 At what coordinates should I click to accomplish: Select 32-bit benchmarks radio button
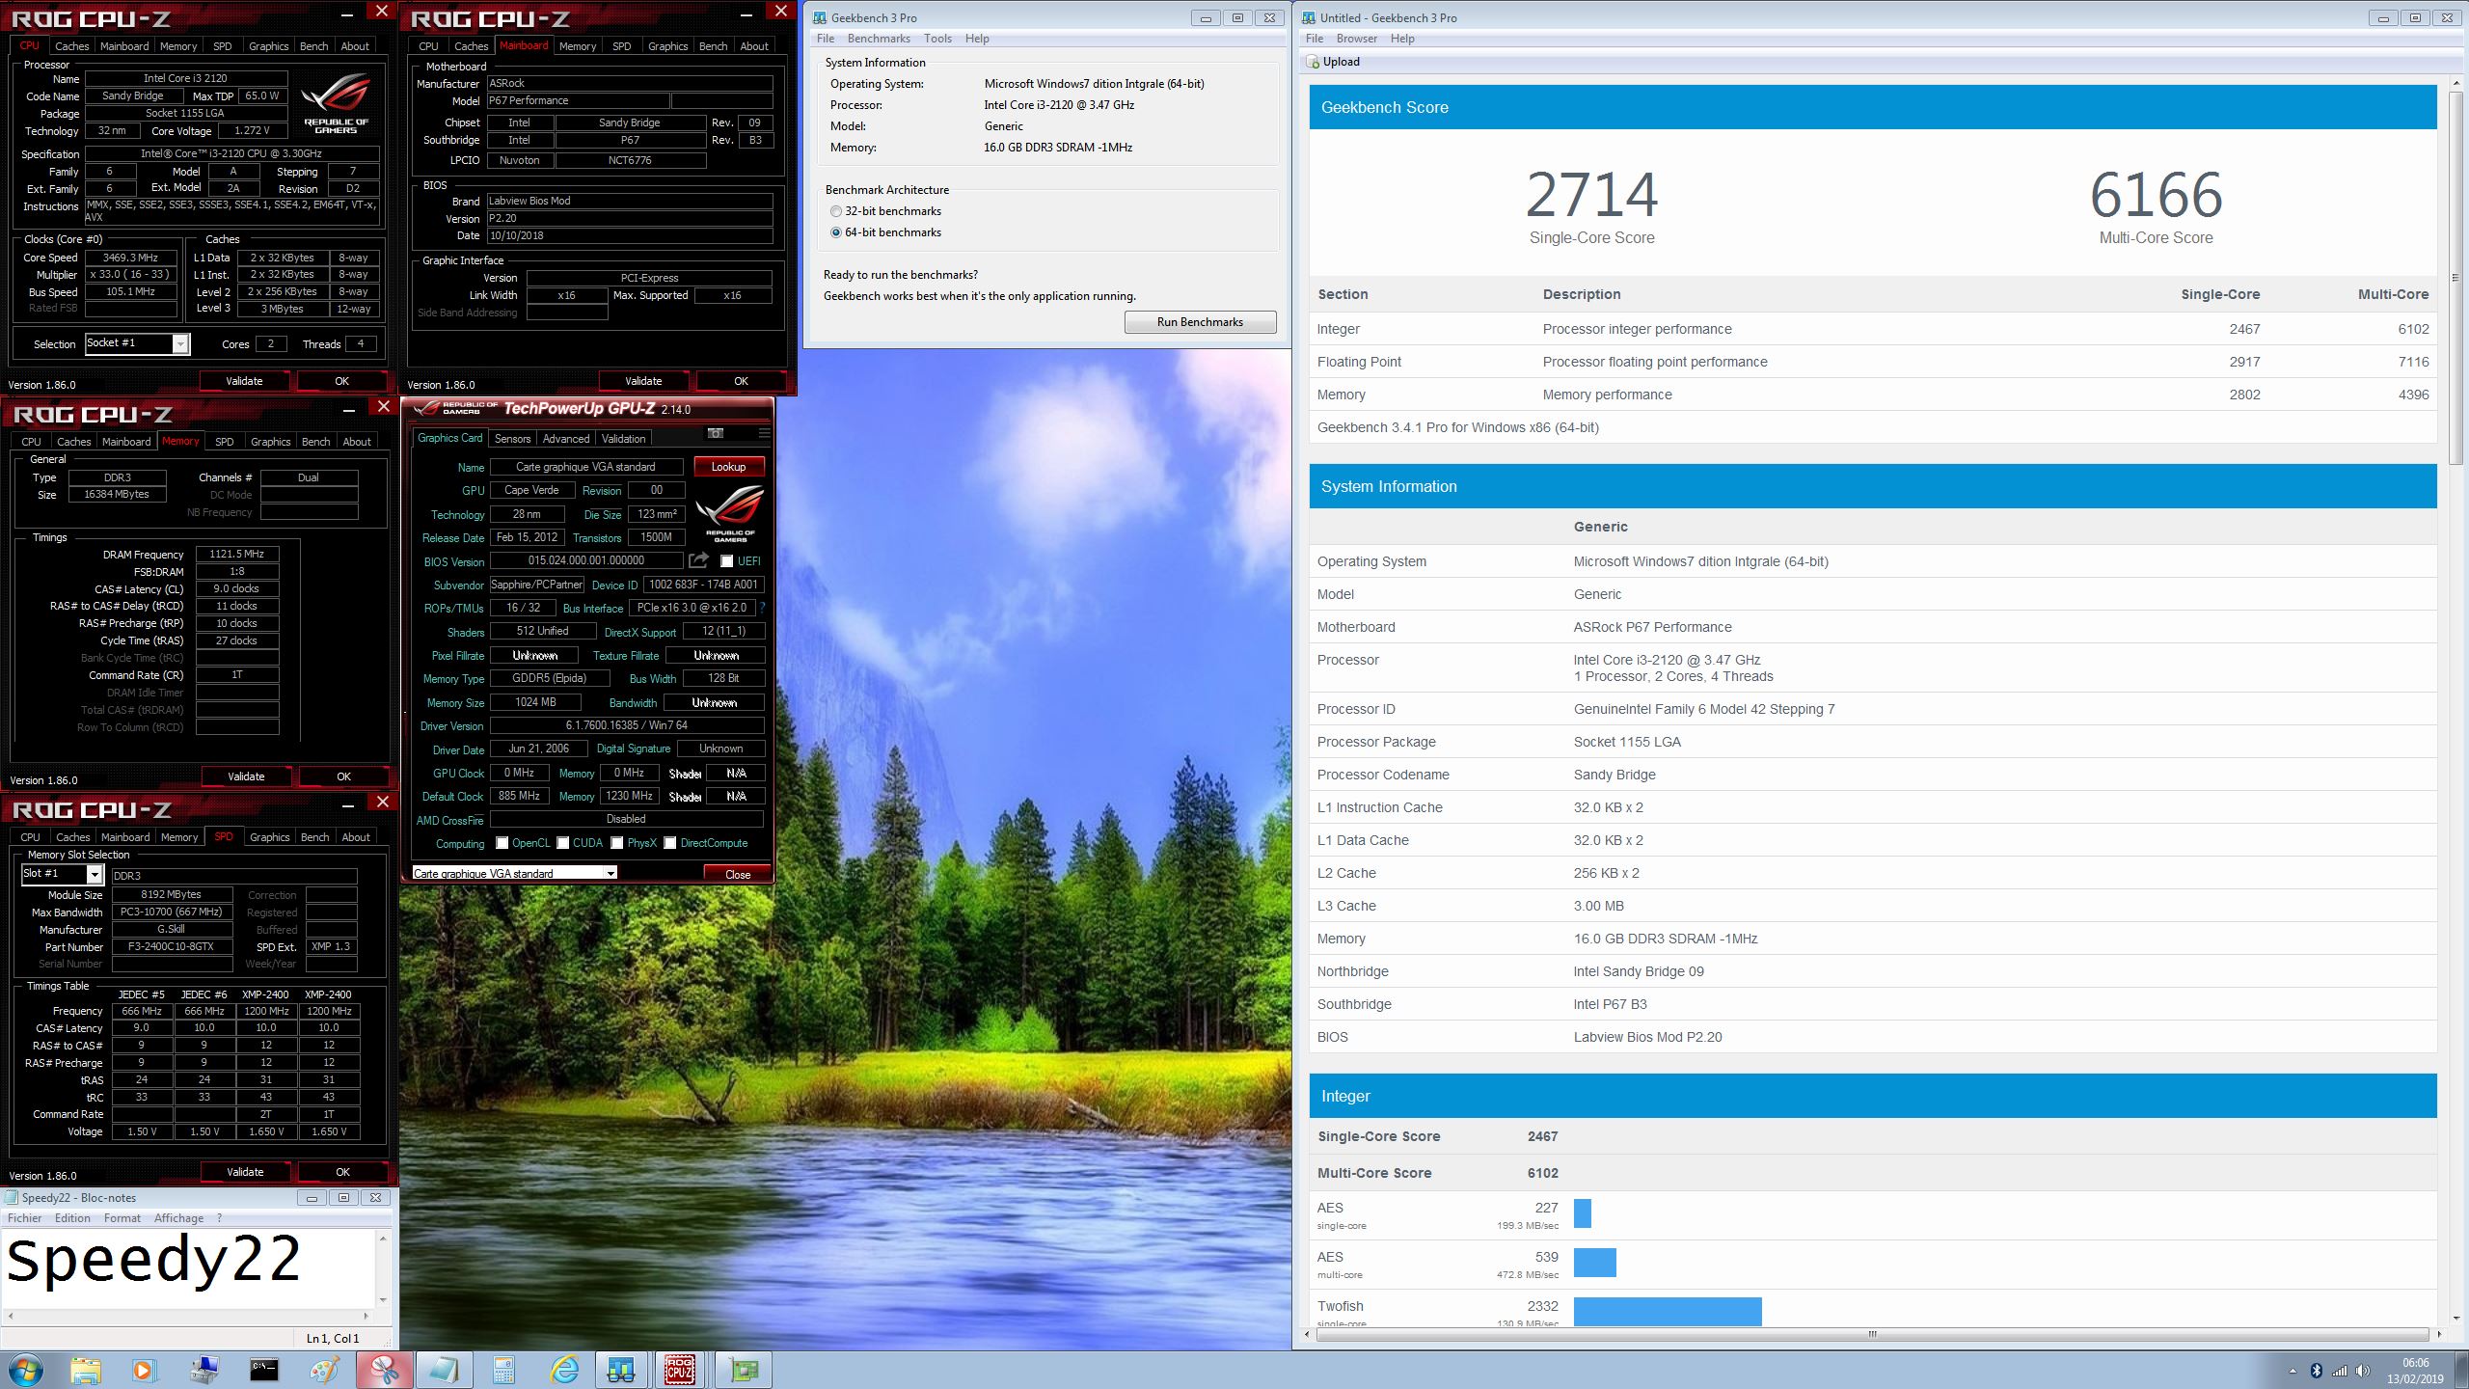click(x=836, y=211)
